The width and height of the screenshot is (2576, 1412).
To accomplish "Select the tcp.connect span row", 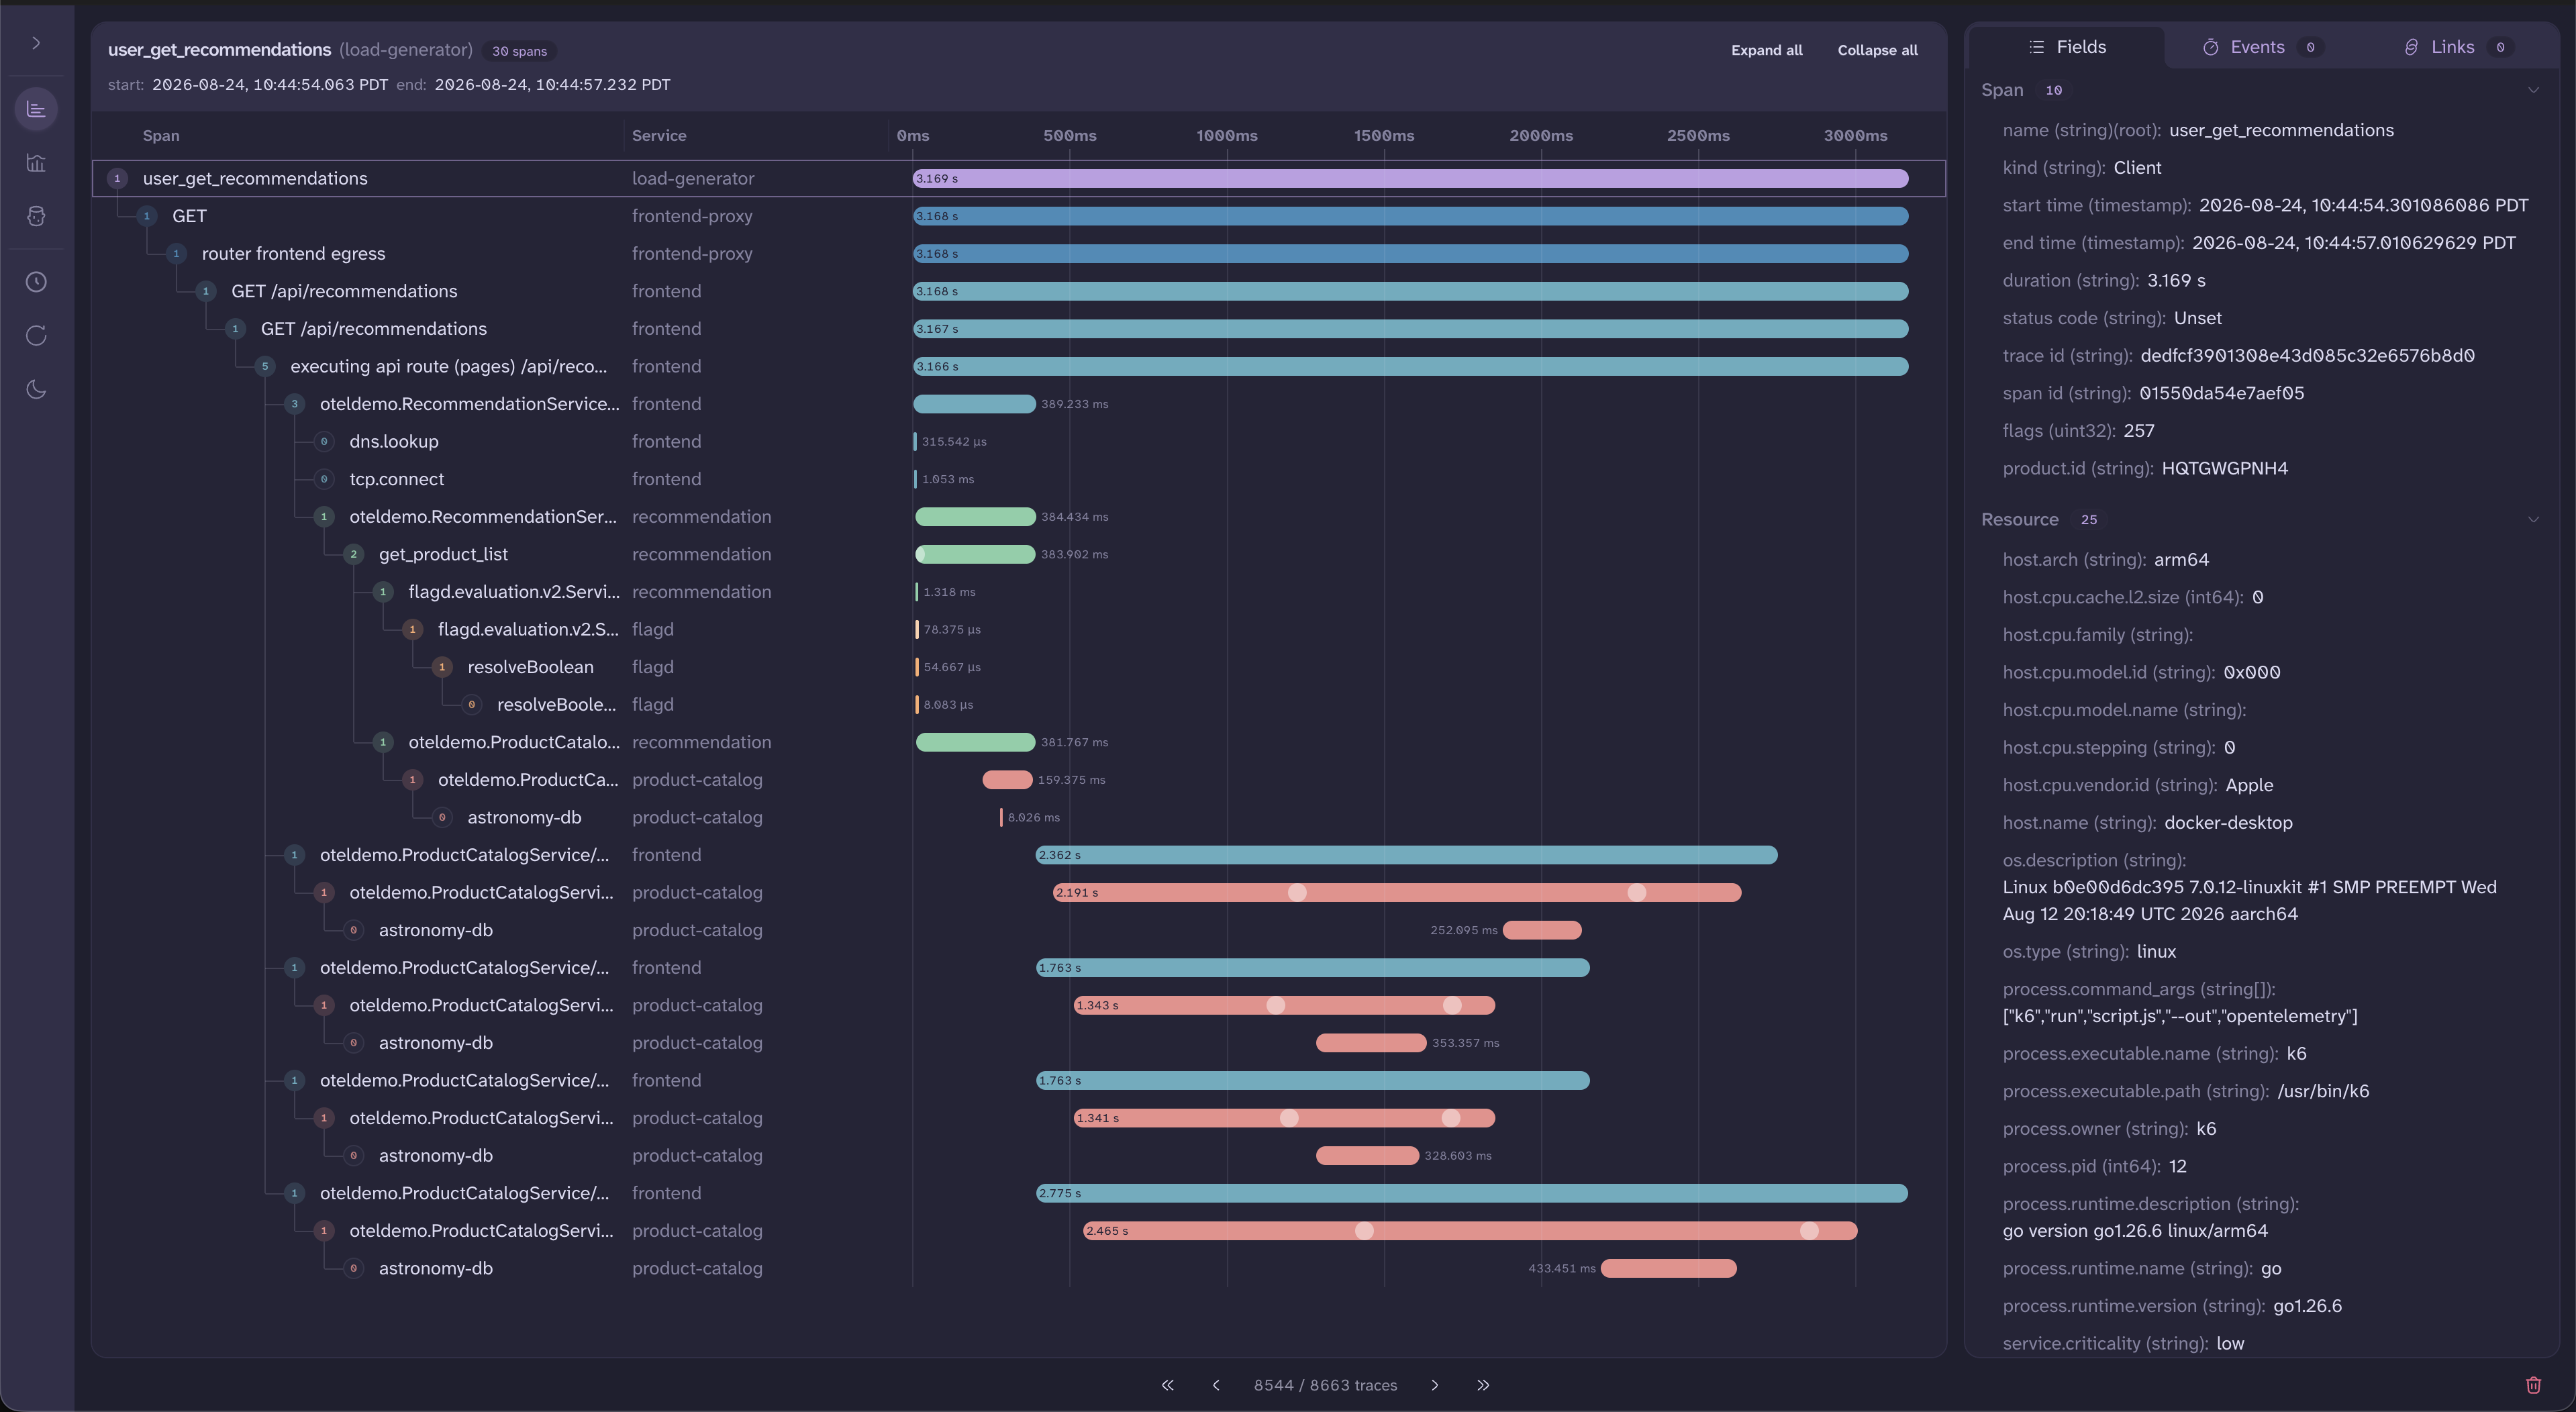I will coord(1018,479).
